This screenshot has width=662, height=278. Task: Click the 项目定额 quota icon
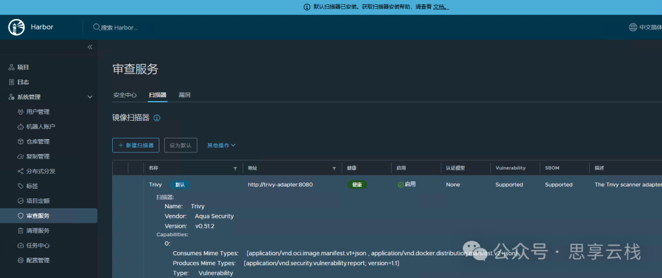(21, 201)
